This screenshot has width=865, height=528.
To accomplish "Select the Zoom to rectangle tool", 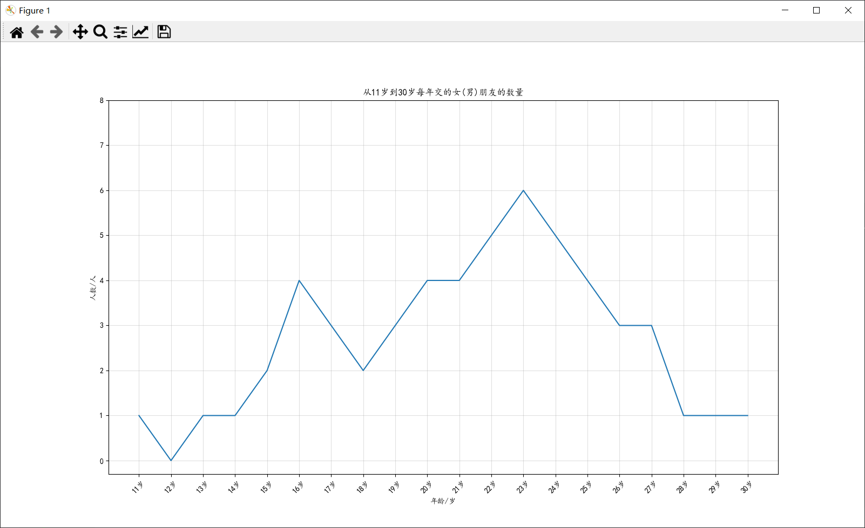I will coord(100,32).
